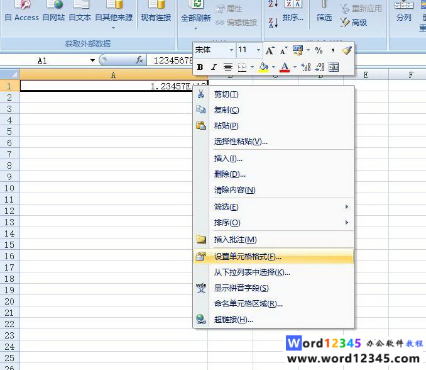Choose 选择性粘贴 in the context menu
This screenshot has height=370, width=426.
coord(241,142)
